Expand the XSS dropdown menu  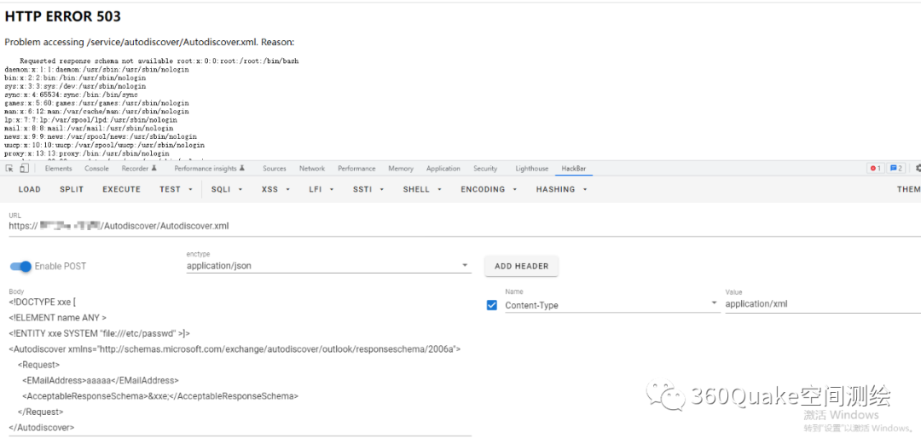click(x=276, y=189)
